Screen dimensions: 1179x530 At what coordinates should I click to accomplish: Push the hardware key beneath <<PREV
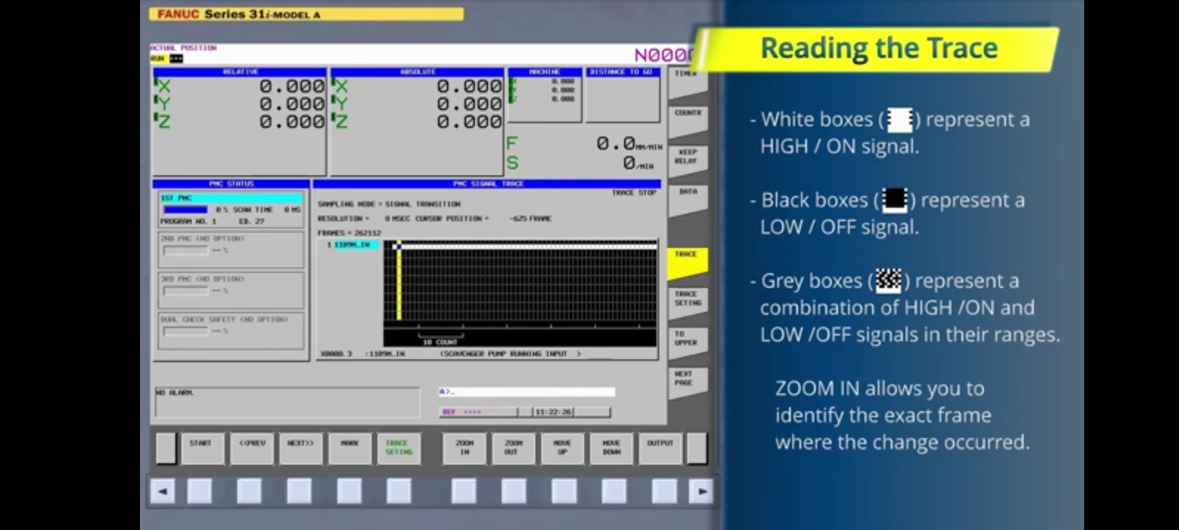point(249,491)
